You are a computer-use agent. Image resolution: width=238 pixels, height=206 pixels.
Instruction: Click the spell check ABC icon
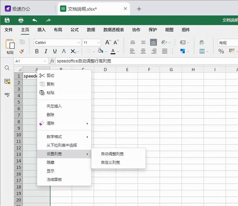click(7, 95)
